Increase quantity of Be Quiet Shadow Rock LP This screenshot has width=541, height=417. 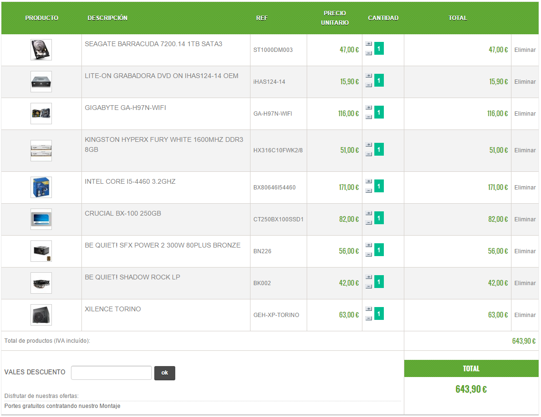coord(369,277)
